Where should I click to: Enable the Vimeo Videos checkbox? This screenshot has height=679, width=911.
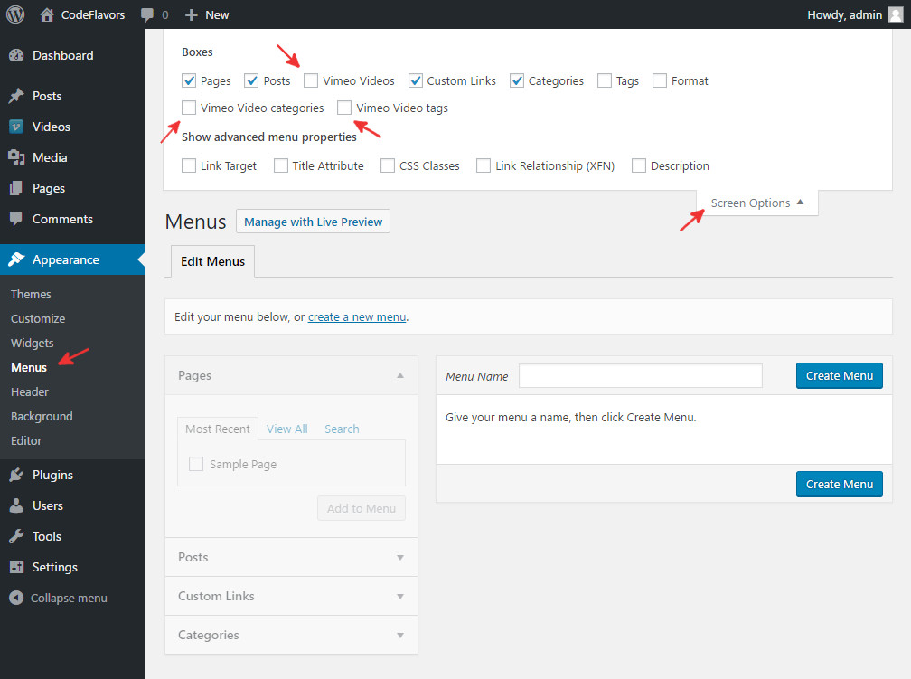311,80
